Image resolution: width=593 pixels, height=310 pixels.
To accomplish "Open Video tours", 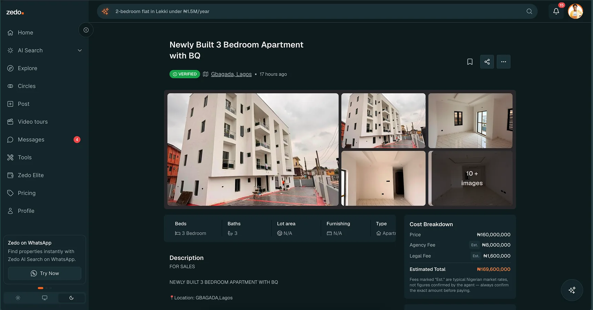I will pos(33,122).
